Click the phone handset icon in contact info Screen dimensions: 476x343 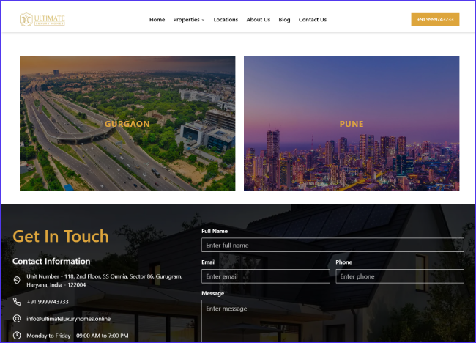(17, 302)
